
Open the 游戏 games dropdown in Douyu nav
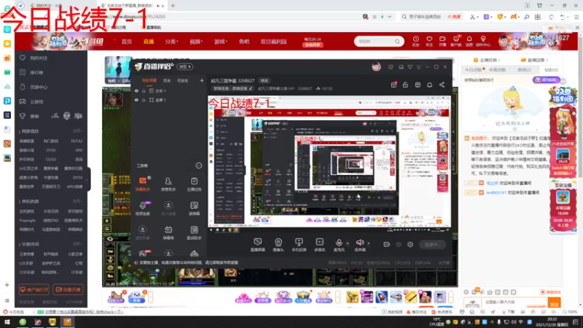point(221,42)
